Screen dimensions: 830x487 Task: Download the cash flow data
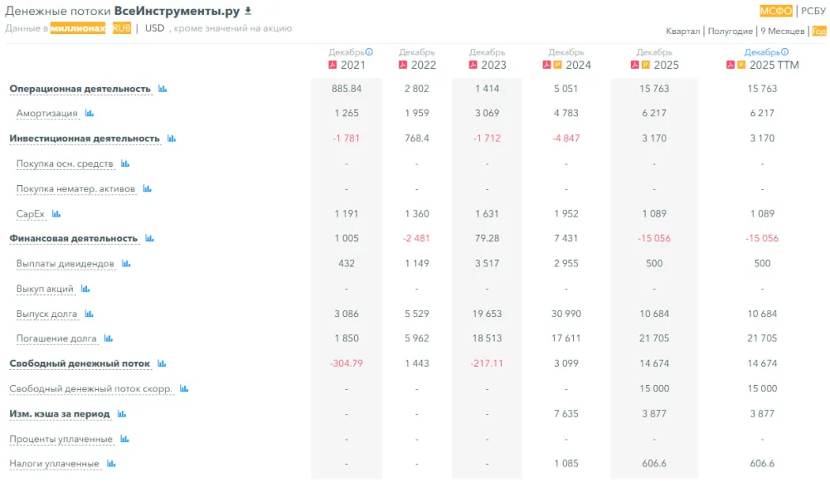(x=247, y=11)
